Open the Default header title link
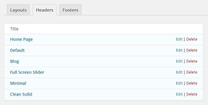 [x=17, y=50]
